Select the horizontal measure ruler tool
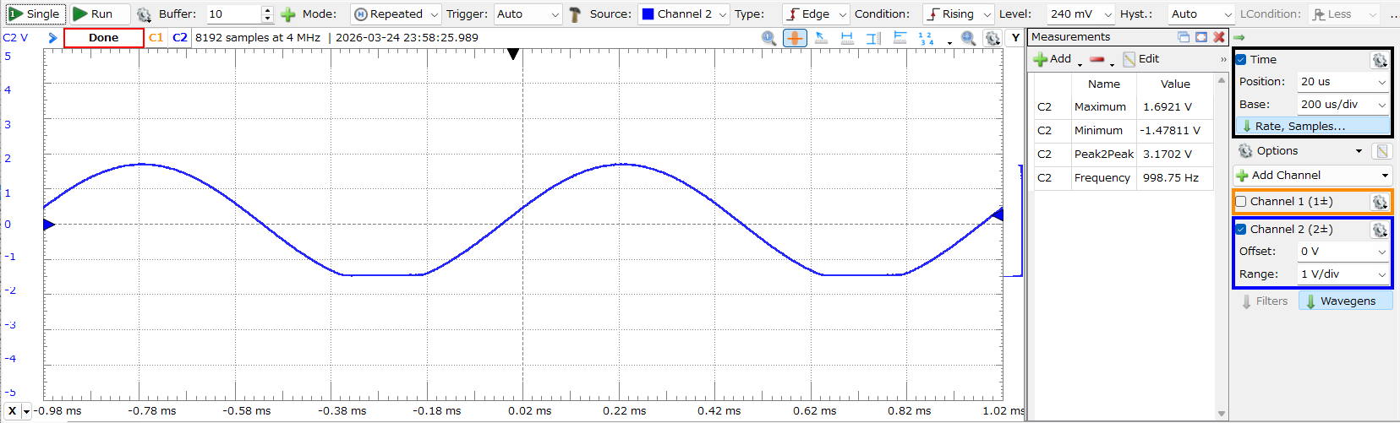 click(847, 38)
